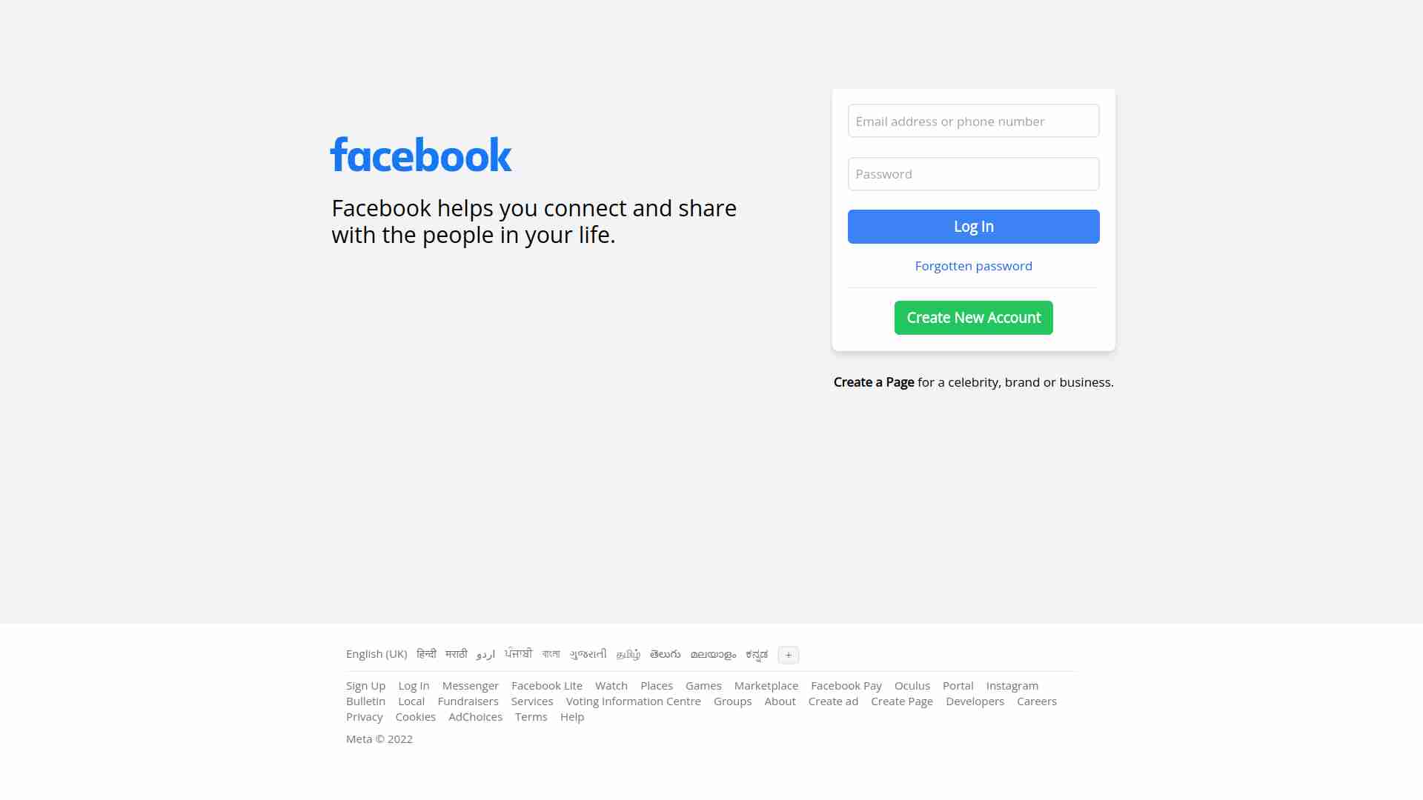The height and width of the screenshot is (800, 1423).
Task: Open the Punjabi language option
Action: point(517,653)
